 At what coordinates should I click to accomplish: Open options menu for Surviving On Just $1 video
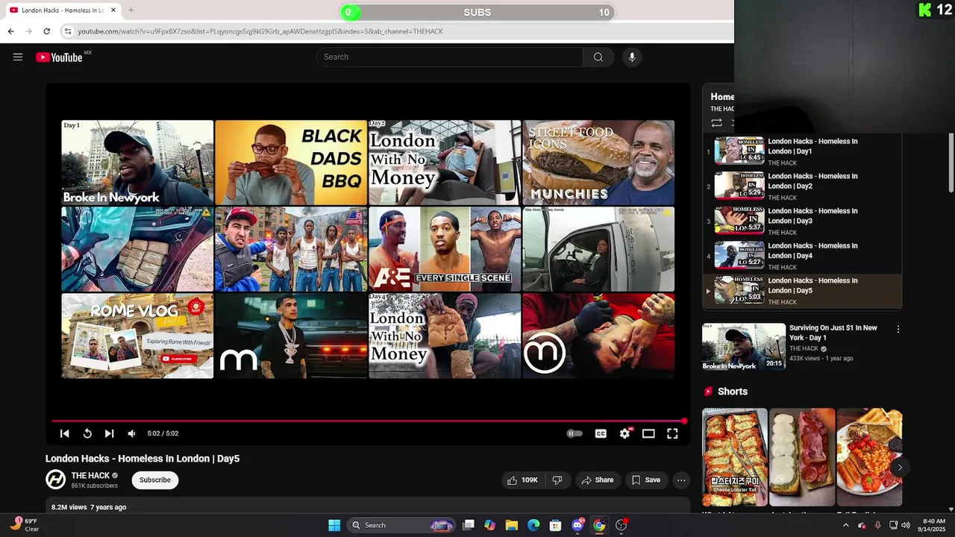[x=898, y=329]
